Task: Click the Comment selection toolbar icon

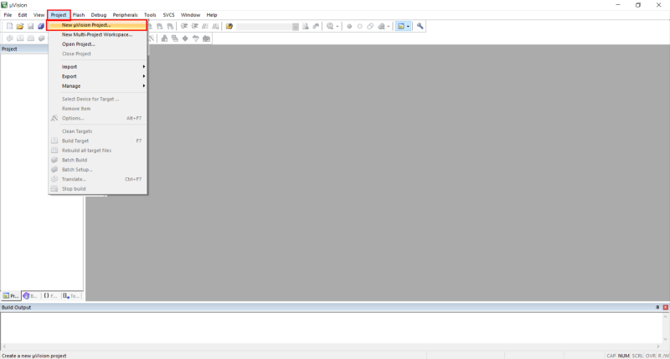Action: (205, 27)
